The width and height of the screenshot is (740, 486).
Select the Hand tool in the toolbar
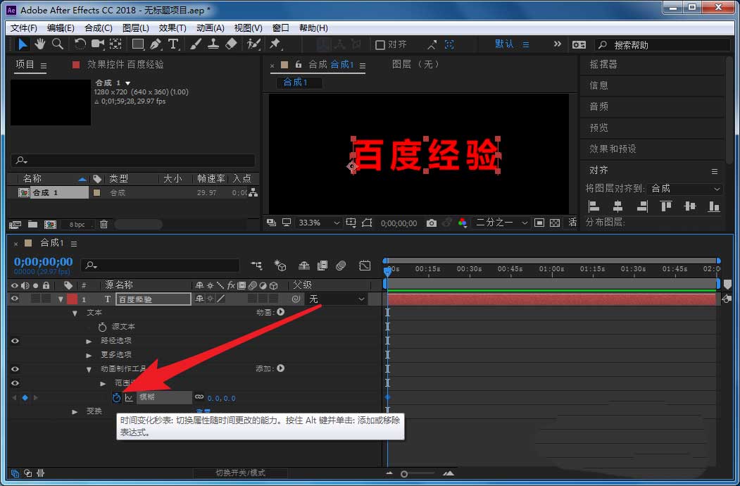[39, 44]
